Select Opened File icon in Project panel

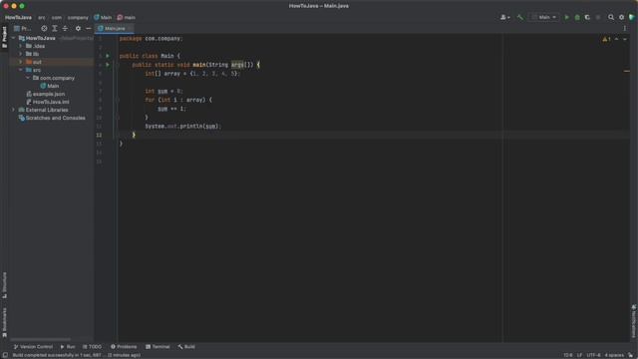tap(44, 29)
